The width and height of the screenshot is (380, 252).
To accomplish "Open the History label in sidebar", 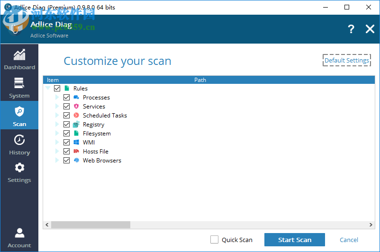I will pos(19,153).
